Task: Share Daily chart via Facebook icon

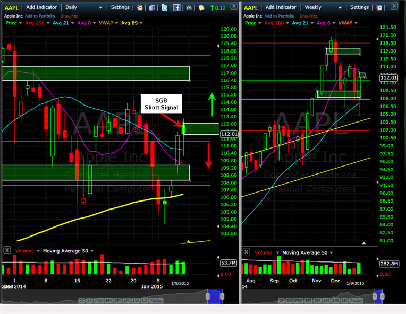Action: (176, 8)
